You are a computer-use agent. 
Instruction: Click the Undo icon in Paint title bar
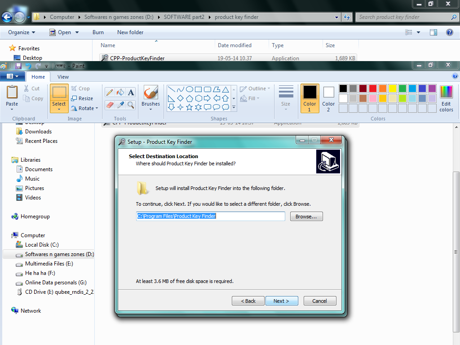coord(28,66)
